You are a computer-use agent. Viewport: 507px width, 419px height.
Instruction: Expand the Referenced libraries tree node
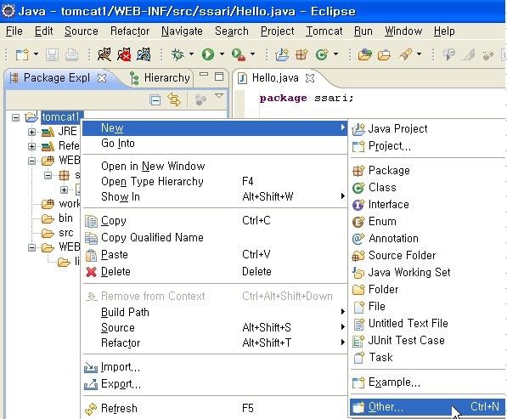[31, 146]
